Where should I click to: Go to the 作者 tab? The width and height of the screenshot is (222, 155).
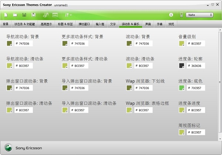click(160, 24)
